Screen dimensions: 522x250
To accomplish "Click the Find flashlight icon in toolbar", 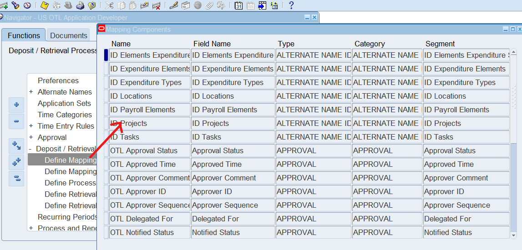I will (x=15, y=5).
